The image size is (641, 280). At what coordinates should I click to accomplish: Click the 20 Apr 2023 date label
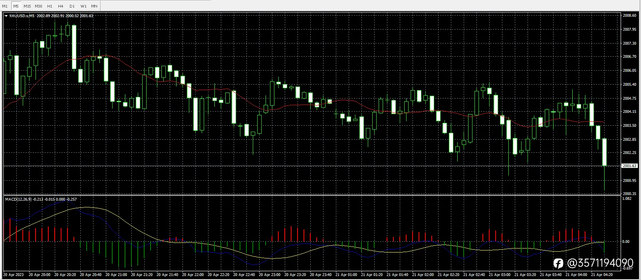(x=13, y=275)
